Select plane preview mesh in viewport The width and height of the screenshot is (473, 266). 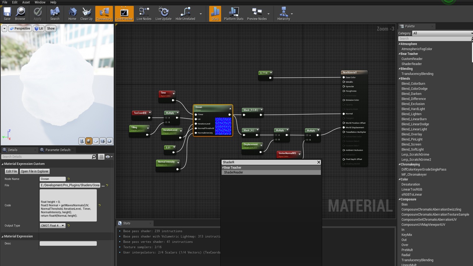(x=96, y=141)
